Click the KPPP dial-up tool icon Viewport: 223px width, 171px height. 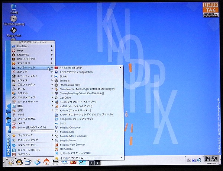[56, 115]
